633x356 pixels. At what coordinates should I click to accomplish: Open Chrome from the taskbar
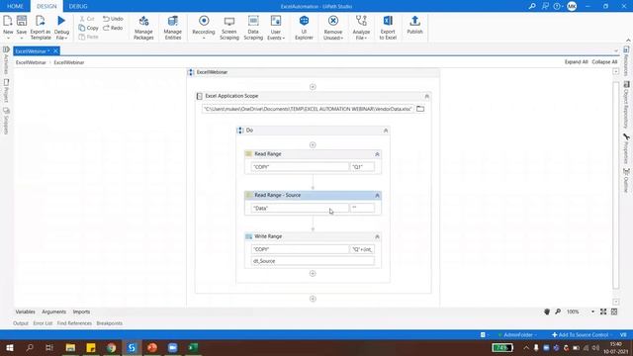point(112,347)
